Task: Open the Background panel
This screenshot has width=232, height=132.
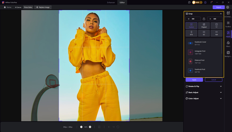Action: (x=228, y=54)
